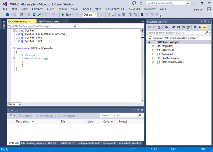Click the Pending Changes Filter icon in Solution Explorer
Image resolution: width=213 pixels, height=152 pixels.
pos(166,27)
